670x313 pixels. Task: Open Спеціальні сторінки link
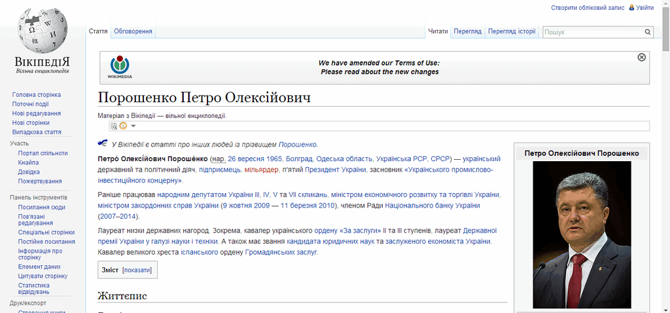46,232
